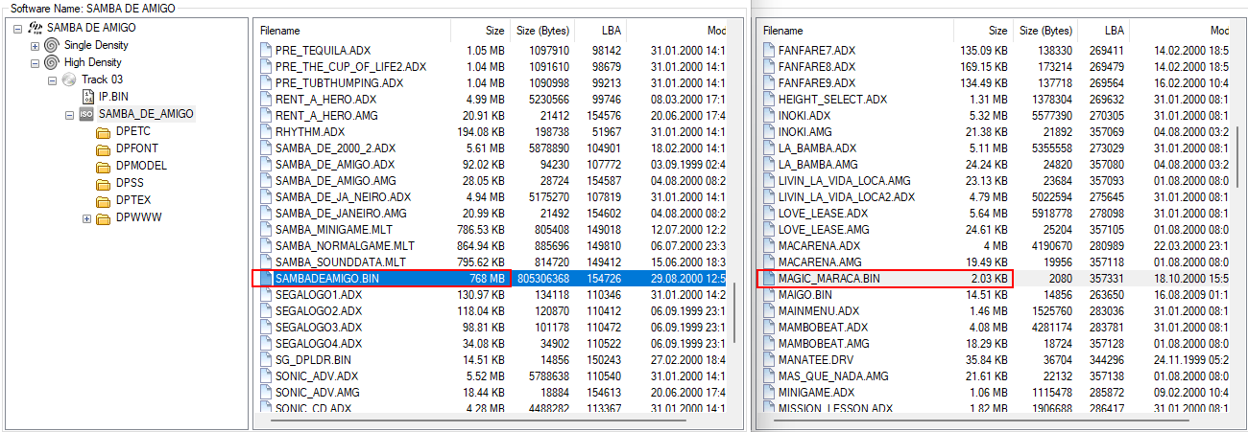Viewport: 1248px width, 432px height.
Task: Select MINIGAME.ADX in right list
Action: pos(998,392)
